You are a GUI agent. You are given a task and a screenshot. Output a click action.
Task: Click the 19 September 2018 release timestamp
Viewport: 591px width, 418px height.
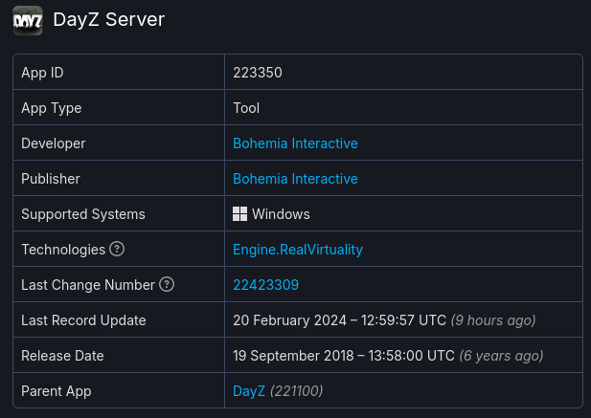[344, 356]
